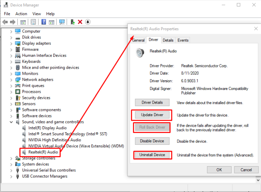
Task: Click OK in Realtek Audio Properties
Action: click(x=219, y=170)
